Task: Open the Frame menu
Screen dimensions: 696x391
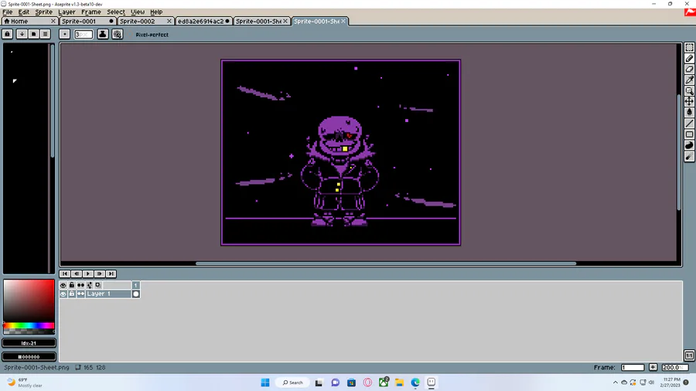Action: tap(91, 12)
